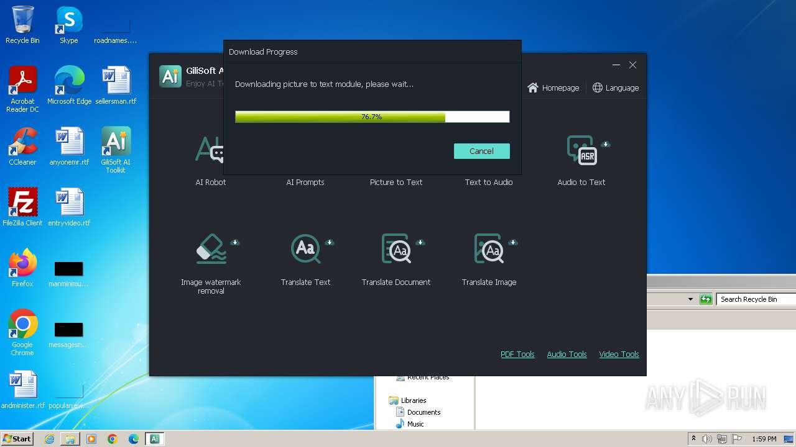
Task: Minimize the GiliSoft AI Toolkit window
Action: (x=616, y=65)
